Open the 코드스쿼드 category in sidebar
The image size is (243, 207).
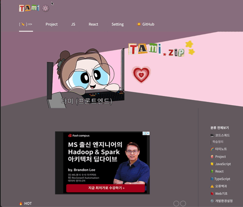point(220,135)
